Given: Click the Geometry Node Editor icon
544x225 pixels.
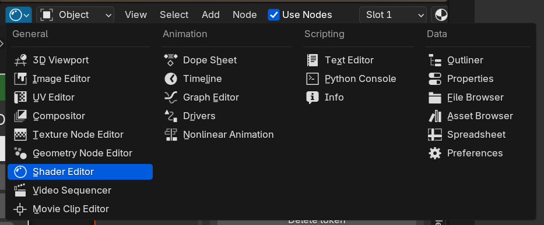Looking at the screenshot, I should tap(20, 153).
